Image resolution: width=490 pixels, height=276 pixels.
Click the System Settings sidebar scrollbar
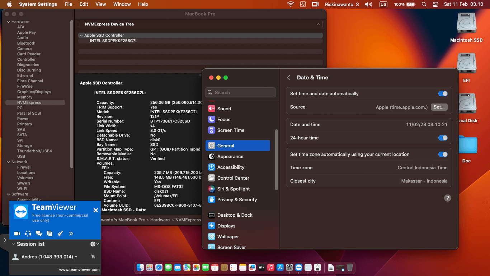tap(276, 159)
